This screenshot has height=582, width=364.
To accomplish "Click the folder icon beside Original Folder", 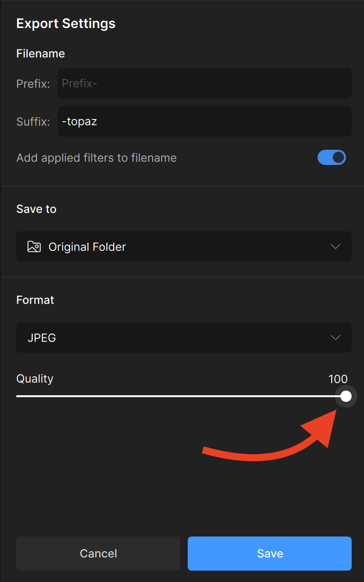I will click(x=34, y=246).
